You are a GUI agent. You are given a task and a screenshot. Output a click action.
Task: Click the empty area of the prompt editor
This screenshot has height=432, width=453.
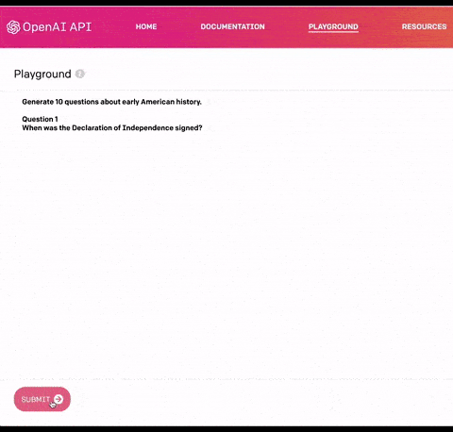point(226,252)
